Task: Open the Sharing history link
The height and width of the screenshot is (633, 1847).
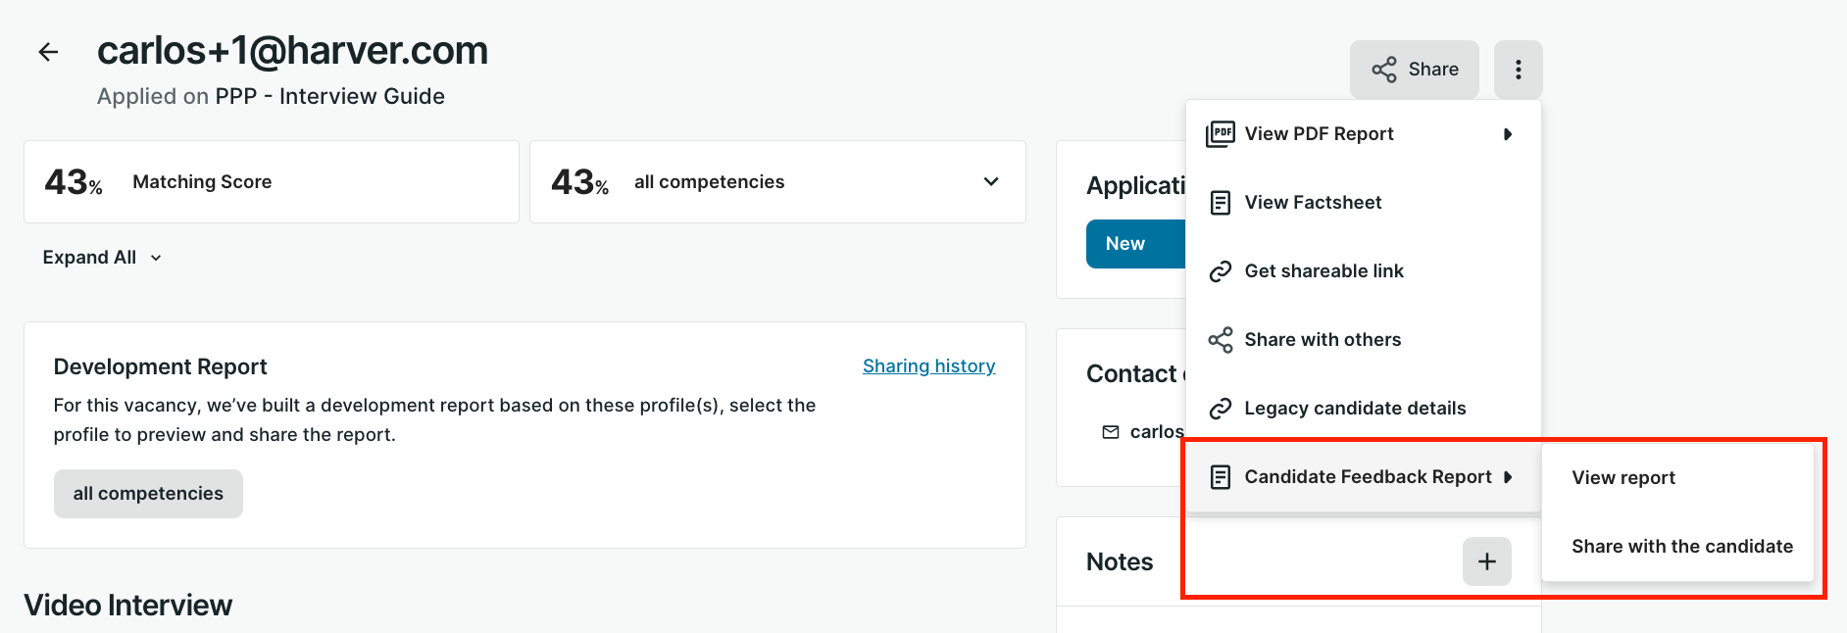Action: coord(928,366)
